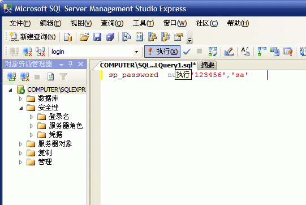Toggle include client statistics icon
The image size is (306, 205).
click(x=275, y=52)
